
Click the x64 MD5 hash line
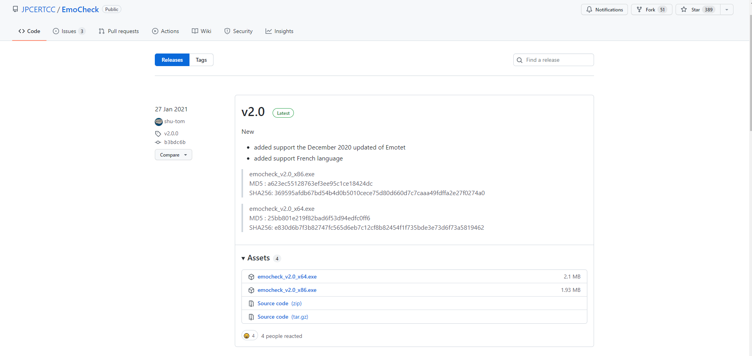coord(310,218)
